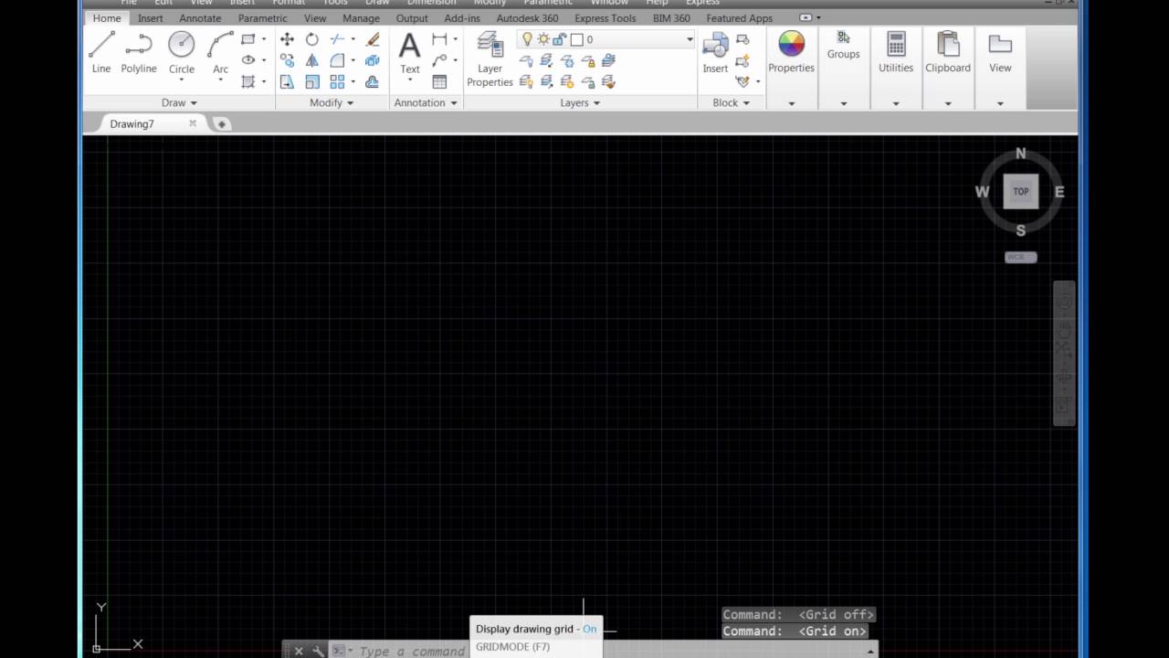Expand the Properties panel arrow

[x=791, y=103]
